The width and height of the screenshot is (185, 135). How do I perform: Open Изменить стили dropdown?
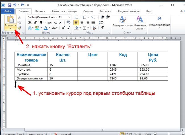pyautogui.click(x=140, y=22)
